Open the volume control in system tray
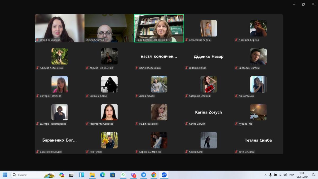The image size is (318, 179). [x=285, y=175]
